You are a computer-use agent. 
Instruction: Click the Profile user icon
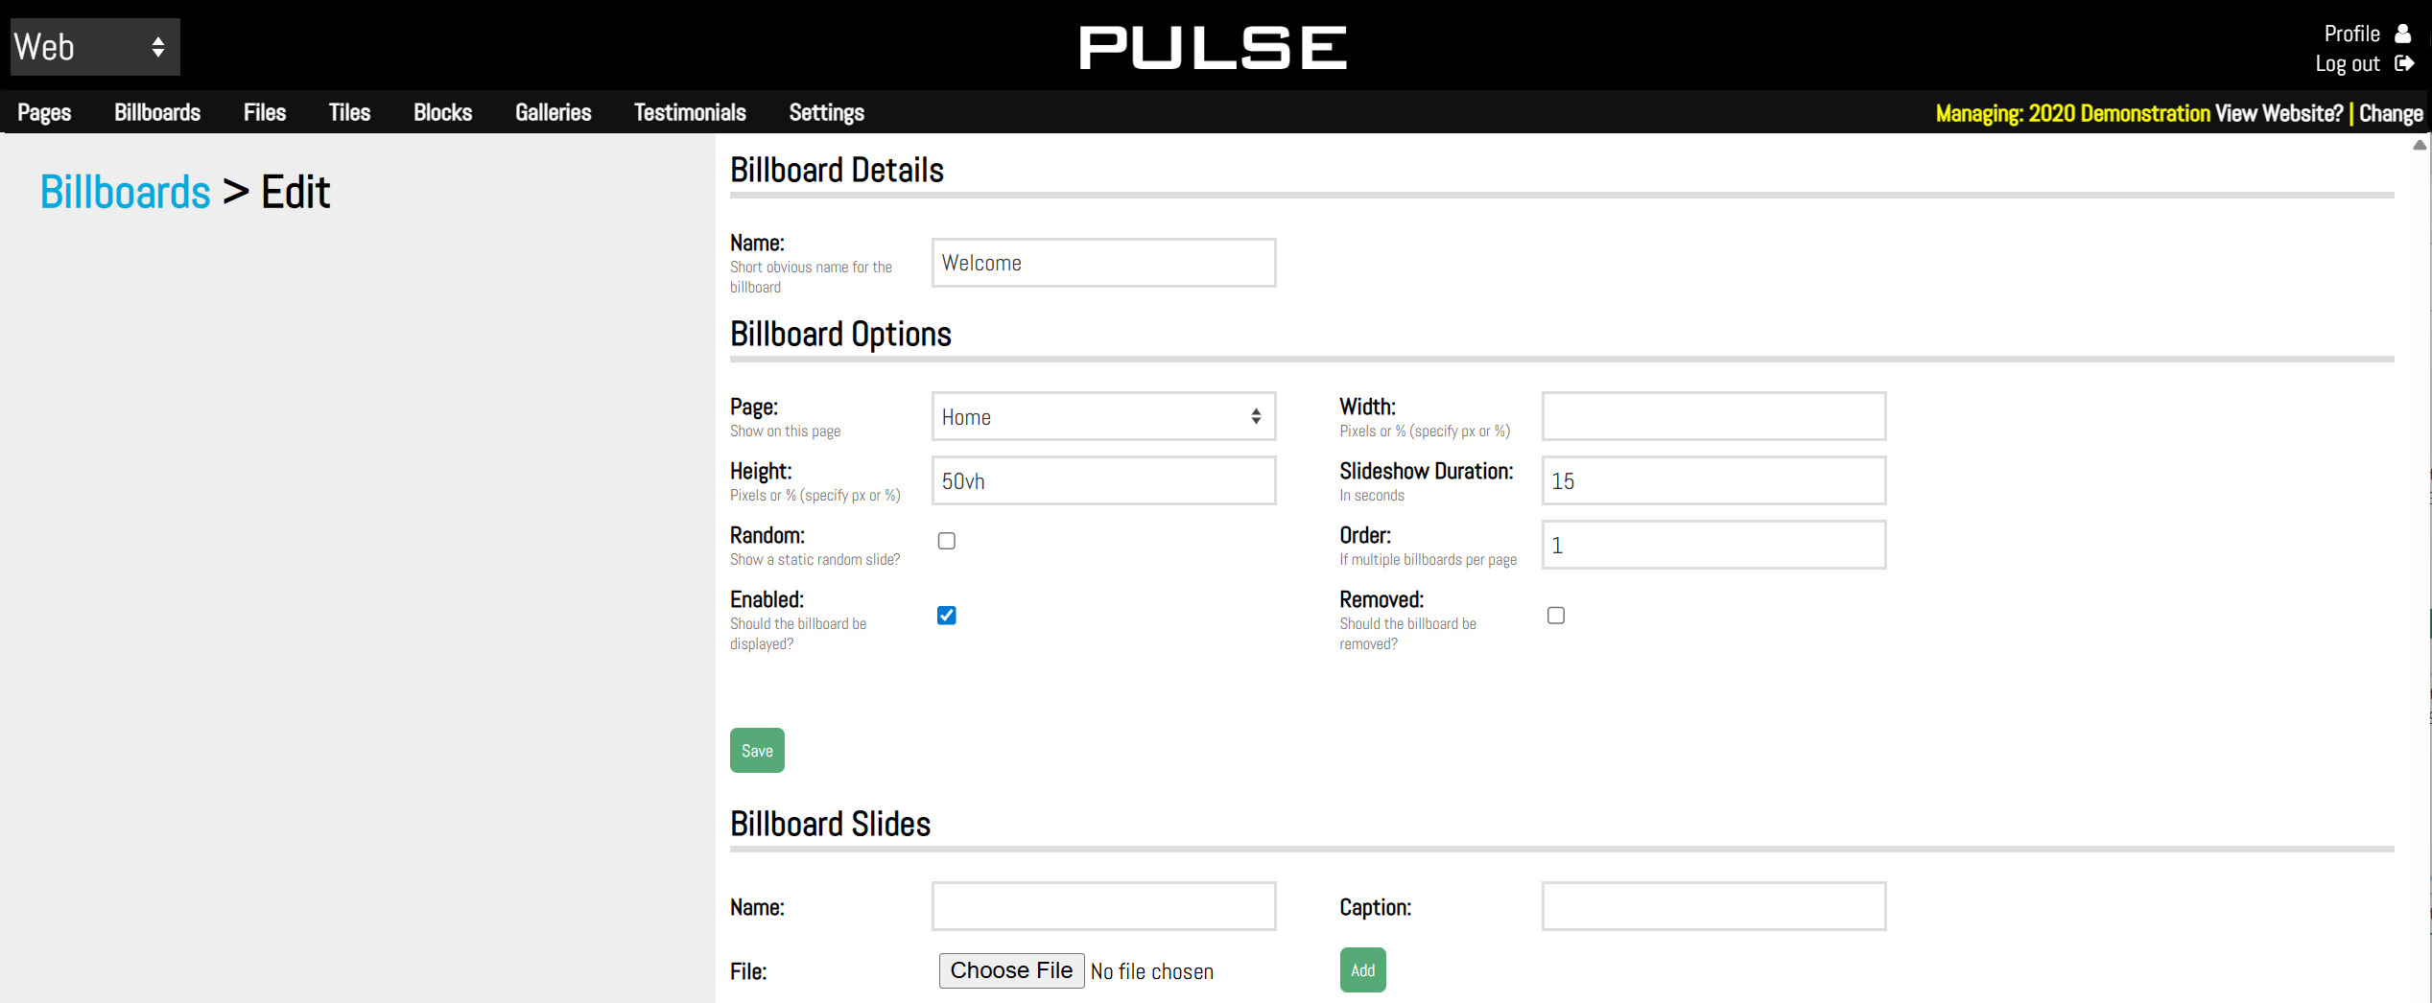pyautogui.click(x=2402, y=34)
